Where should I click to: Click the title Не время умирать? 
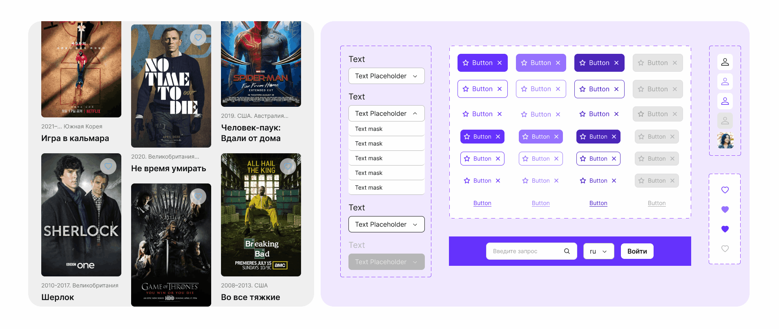(169, 168)
